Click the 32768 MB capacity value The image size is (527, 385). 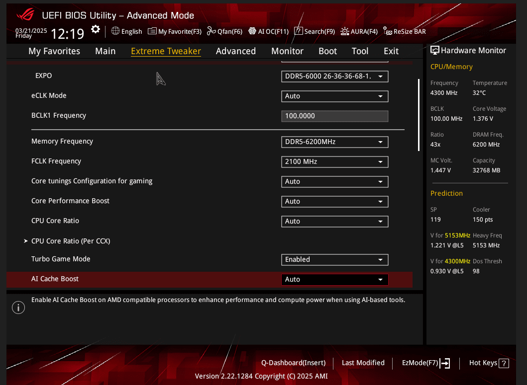point(486,170)
